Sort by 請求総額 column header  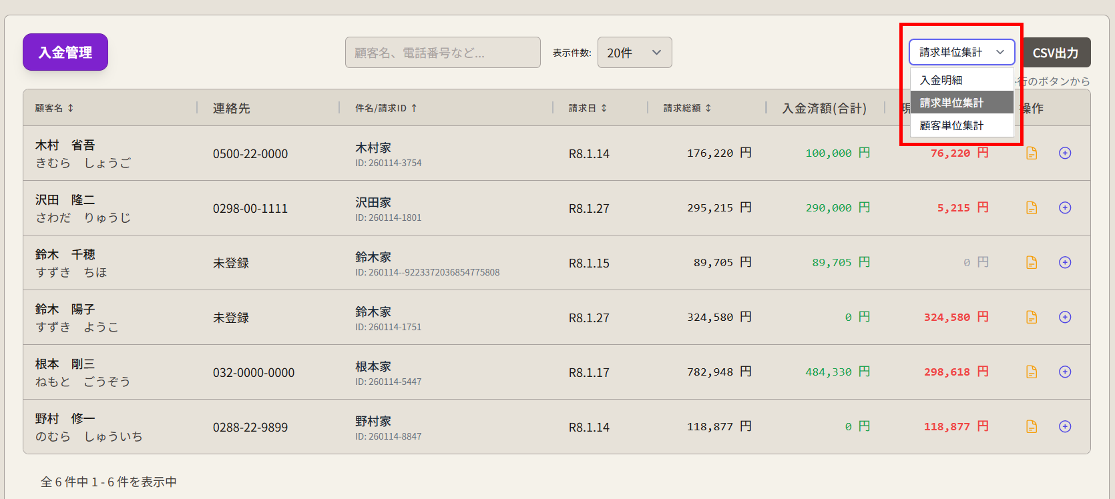pos(687,108)
